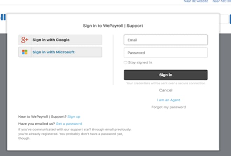Click the Sign in to WePayroll Support heading

click(x=113, y=25)
